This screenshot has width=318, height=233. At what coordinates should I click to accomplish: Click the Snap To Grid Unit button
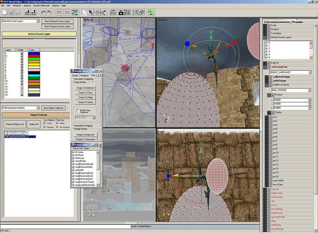coord(85,88)
